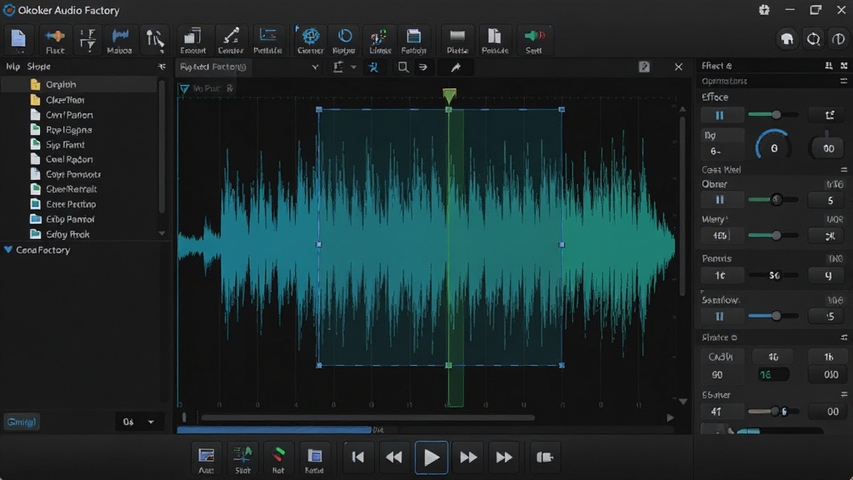The image size is (853, 480).
Task: Skip to start of track
Action: [358, 457]
